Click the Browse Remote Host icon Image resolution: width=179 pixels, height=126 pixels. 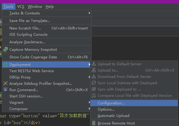coord(94,123)
